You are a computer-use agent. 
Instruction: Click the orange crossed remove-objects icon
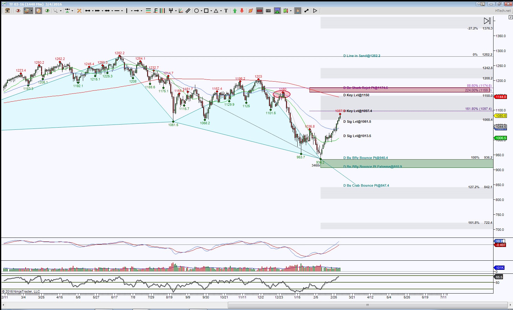pyautogui.click(x=79, y=11)
